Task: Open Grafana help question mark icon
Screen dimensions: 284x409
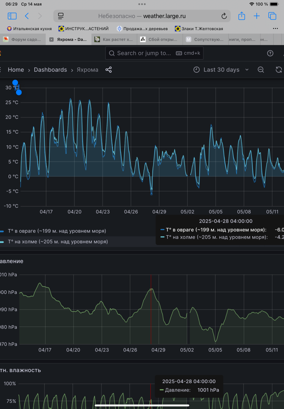Action: point(270,53)
